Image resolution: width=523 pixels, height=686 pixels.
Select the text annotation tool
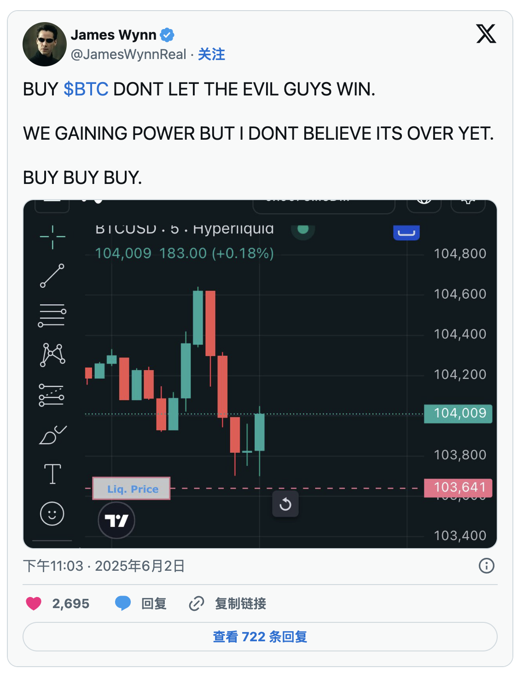point(52,474)
